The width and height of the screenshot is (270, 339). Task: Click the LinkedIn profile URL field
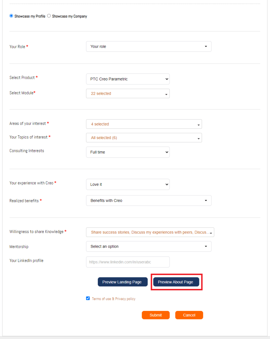click(x=128, y=262)
